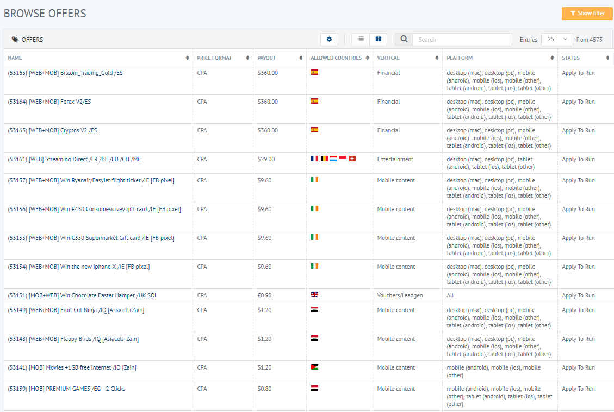Screen dimensions: 614x412
Task: Switch to list view layout
Action: 361,40
